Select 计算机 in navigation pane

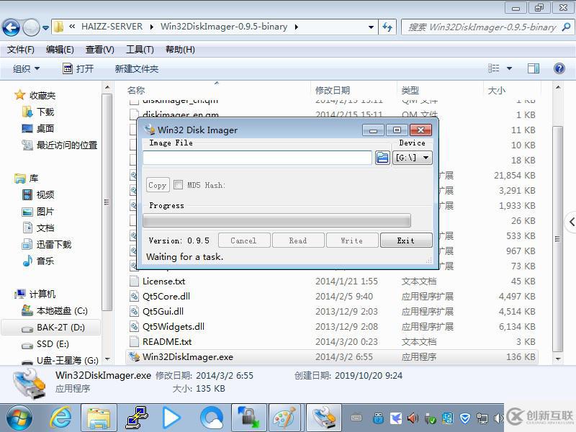42,294
